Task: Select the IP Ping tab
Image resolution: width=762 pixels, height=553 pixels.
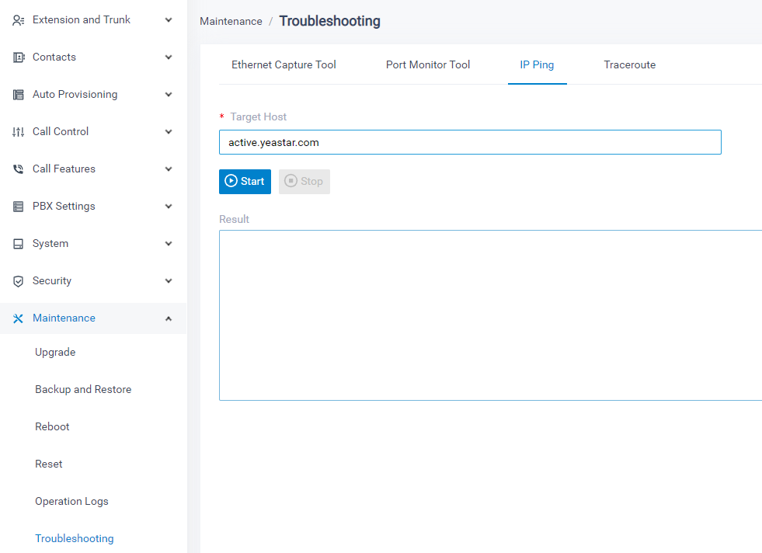Action: 537,64
